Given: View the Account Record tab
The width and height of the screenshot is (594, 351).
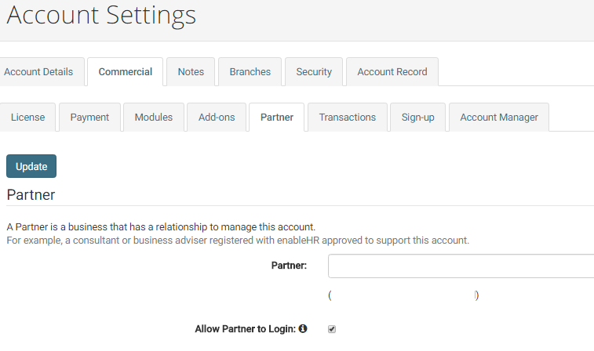Looking at the screenshot, I should [392, 72].
